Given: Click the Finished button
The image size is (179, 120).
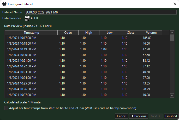Looking at the screenshot, I should click(x=171, y=116).
